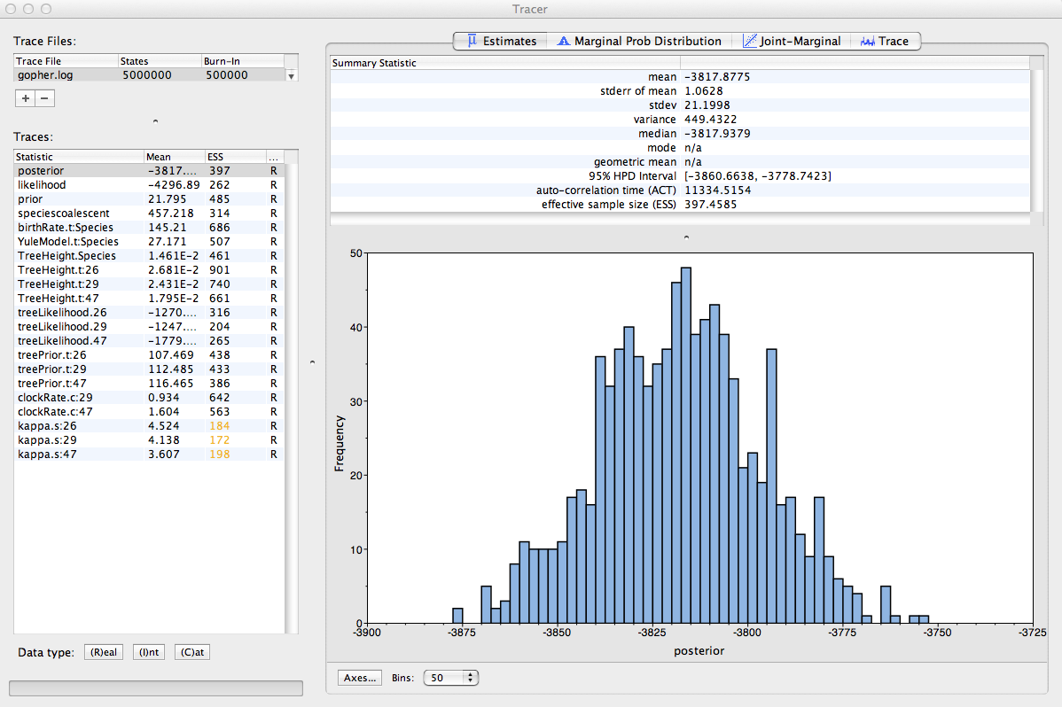Image resolution: width=1062 pixels, height=707 pixels.
Task: Collapse the Trace Files panel divider arrow
Action: point(155,120)
